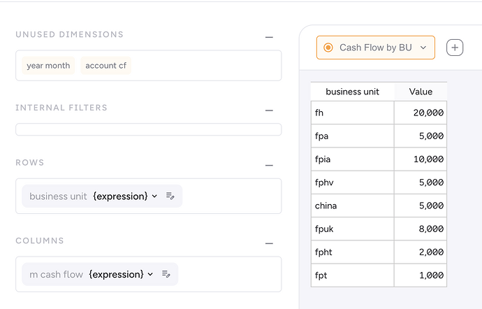
Task: Click the fpt row cell
Action: [353, 275]
